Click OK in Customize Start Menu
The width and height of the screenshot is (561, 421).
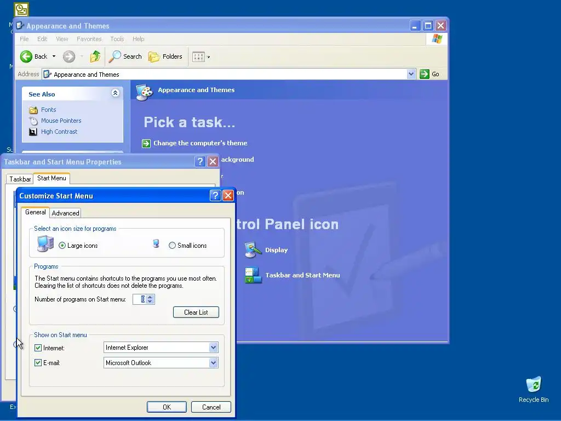pyautogui.click(x=167, y=407)
